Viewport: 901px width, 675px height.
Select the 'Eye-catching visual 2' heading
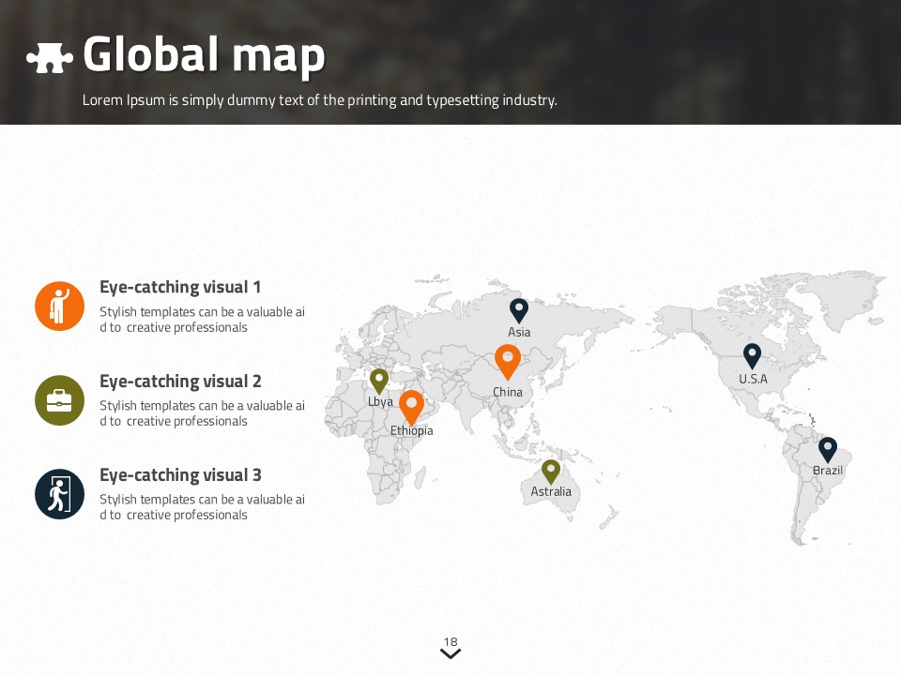click(180, 382)
